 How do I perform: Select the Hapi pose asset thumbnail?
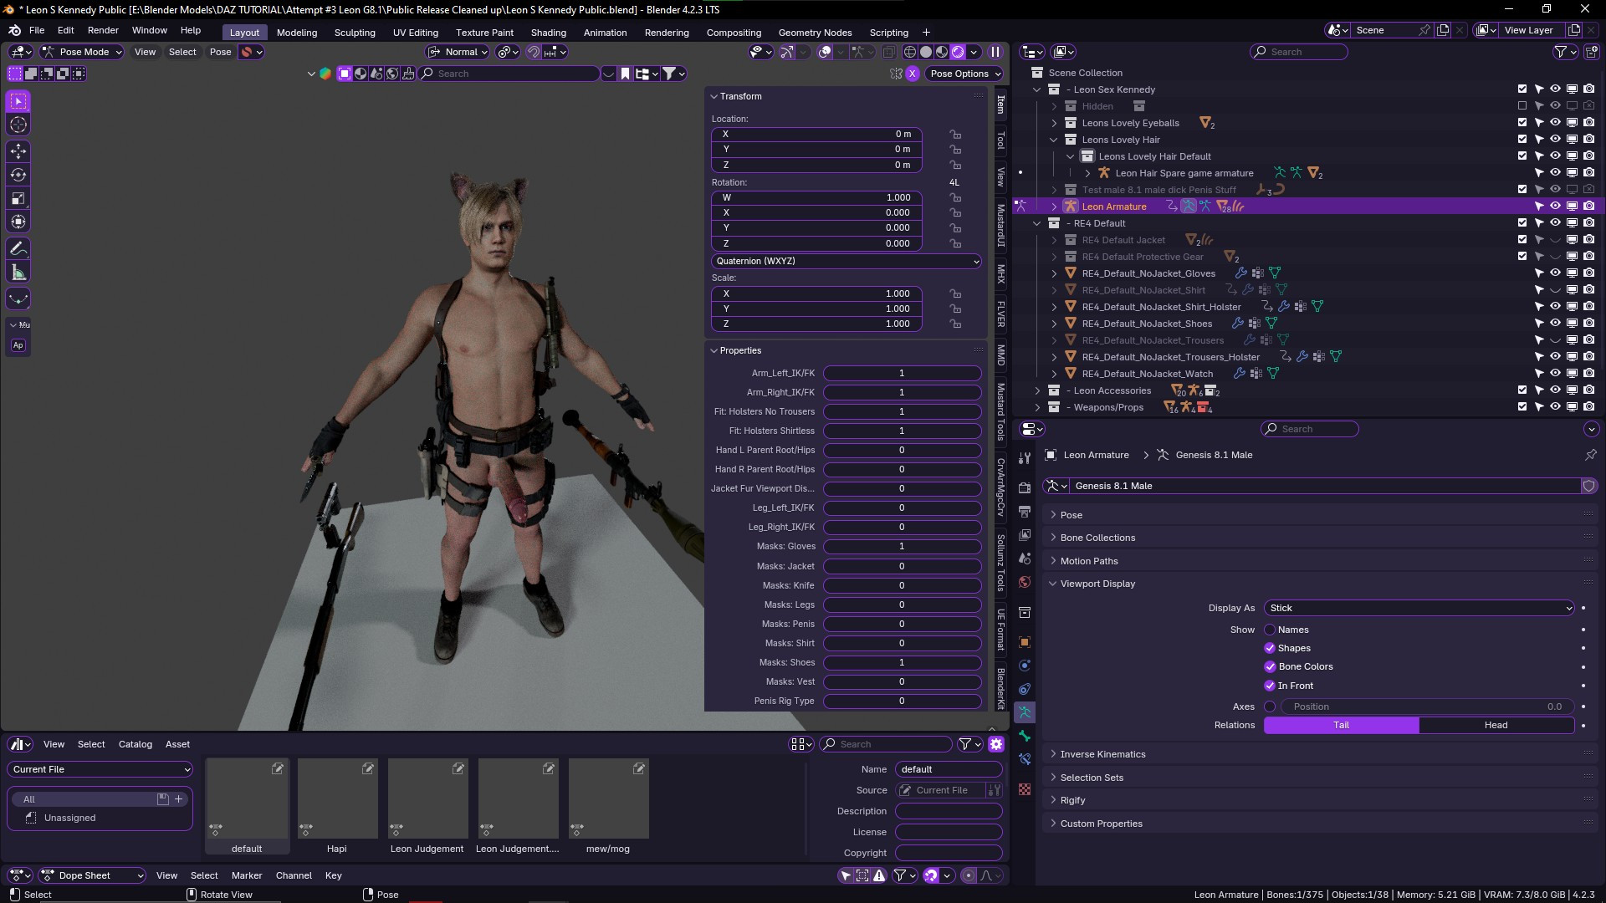pos(337,799)
